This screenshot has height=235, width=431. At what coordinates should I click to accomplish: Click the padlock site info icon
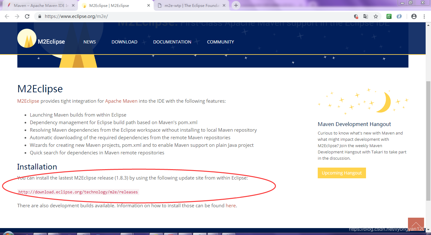(40, 16)
